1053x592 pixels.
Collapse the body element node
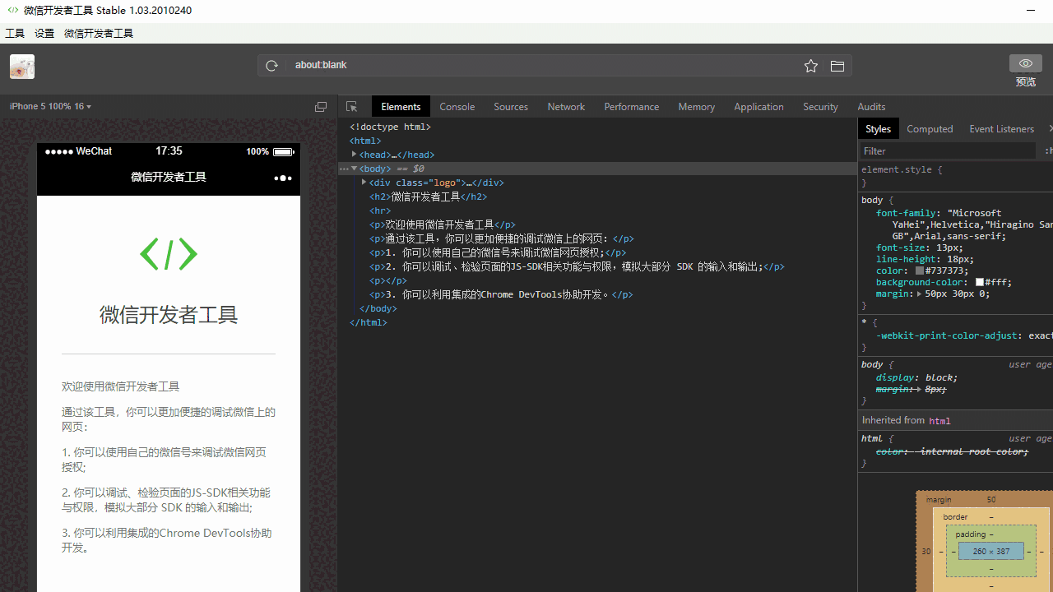355,168
